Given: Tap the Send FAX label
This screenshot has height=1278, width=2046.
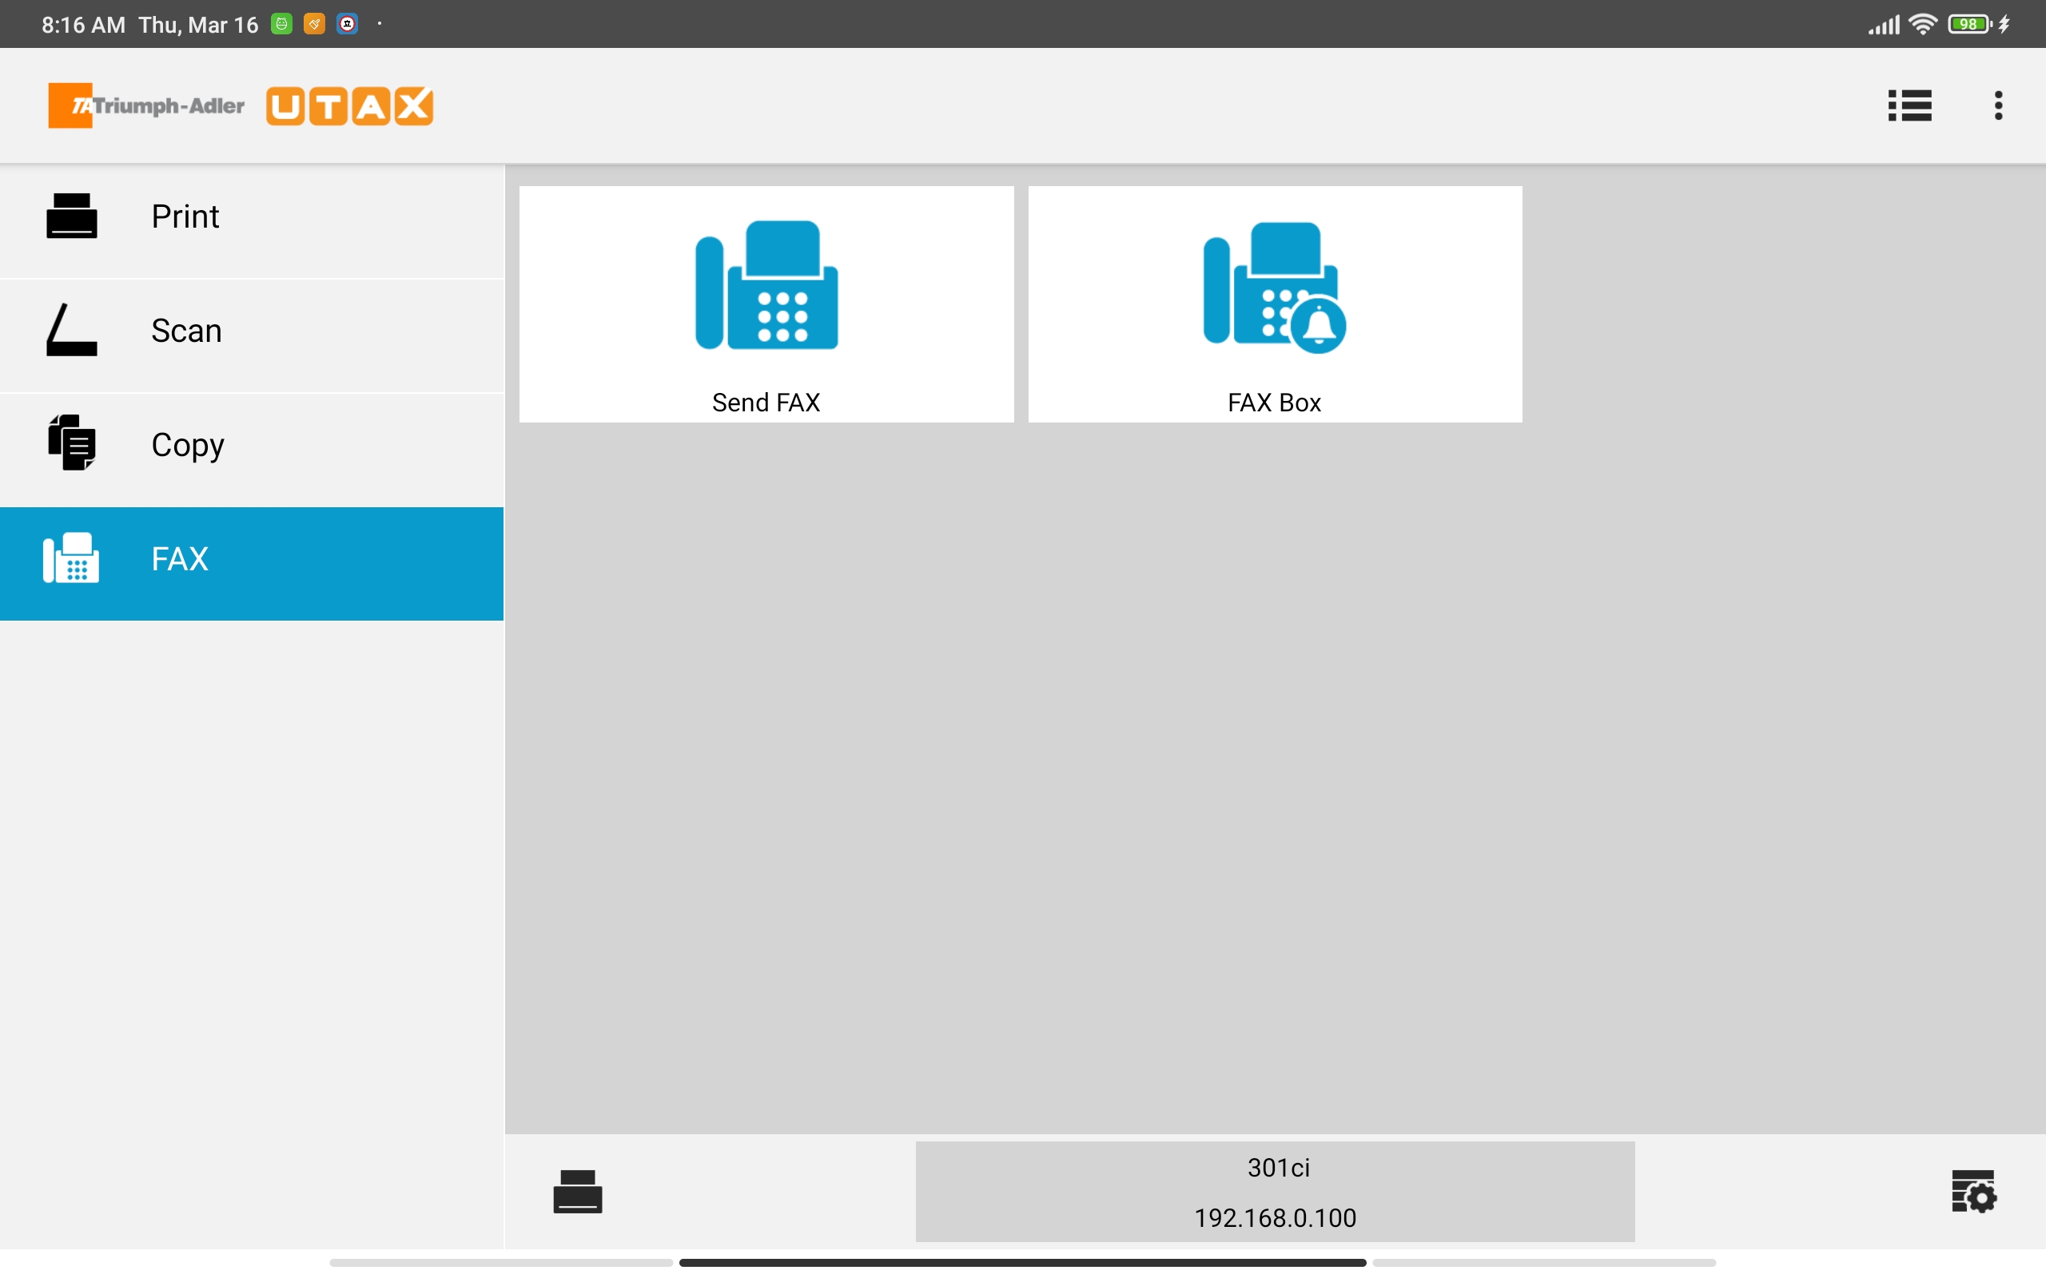Looking at the screenshot, I should click(766, 403).
